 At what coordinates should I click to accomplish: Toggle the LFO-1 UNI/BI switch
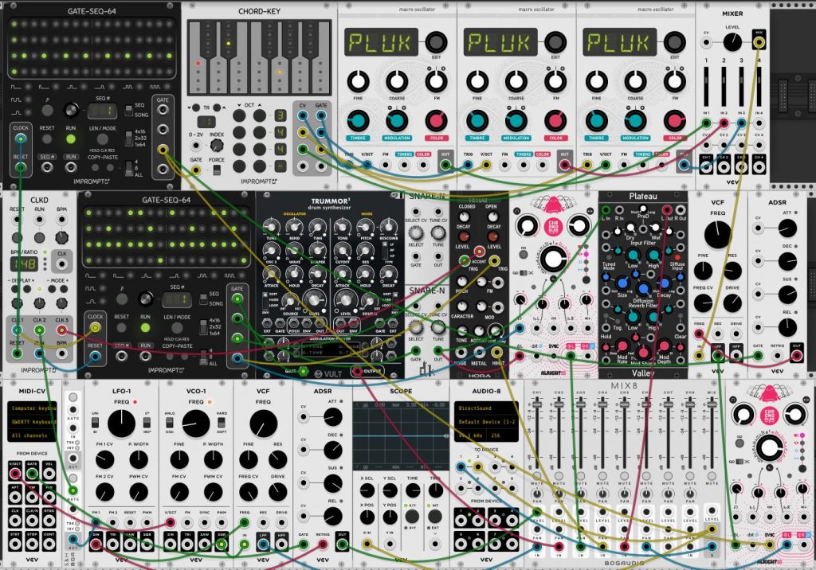coord(96,422)
